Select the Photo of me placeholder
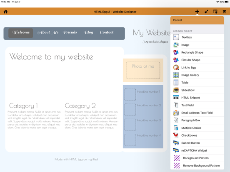The height and width of the screenshot is (172, 230). tap(143, 70)
